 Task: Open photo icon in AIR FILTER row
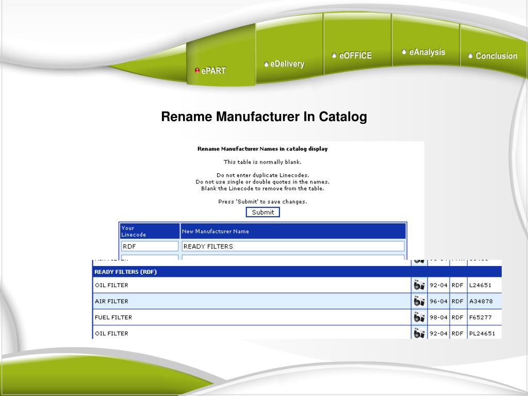click(419, 301)
